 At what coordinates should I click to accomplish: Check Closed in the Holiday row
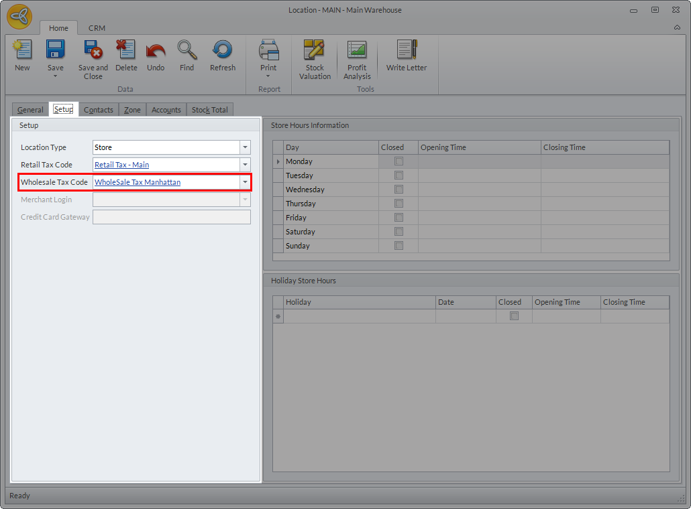pos(515,316)
